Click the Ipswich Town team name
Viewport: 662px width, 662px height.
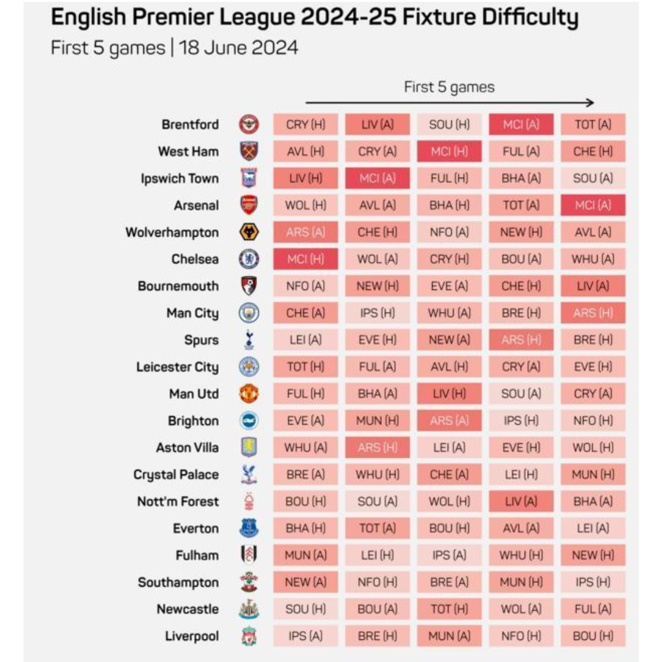coord(179,178)
